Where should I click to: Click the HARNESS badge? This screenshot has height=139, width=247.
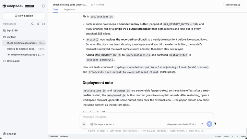click(x=29, y=6)
